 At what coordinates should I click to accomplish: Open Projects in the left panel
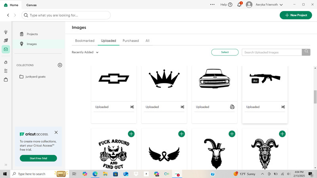(32, 34)
